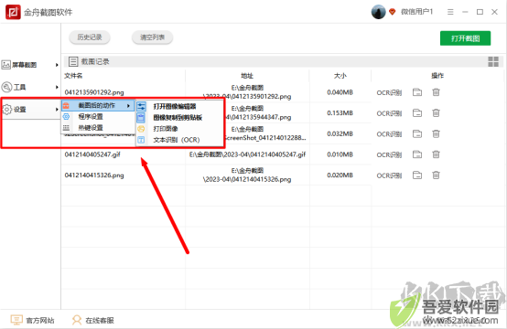Click the green 打开截图 button

click(x=465, y=38)
